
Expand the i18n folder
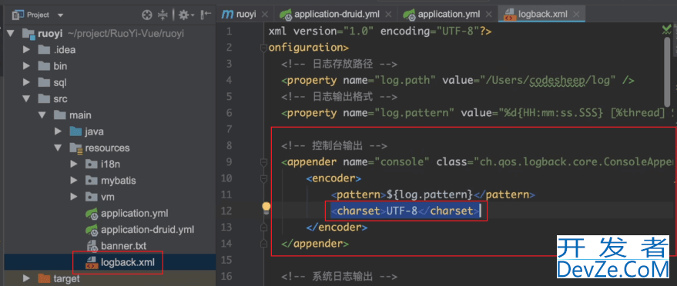coord(74,164)
